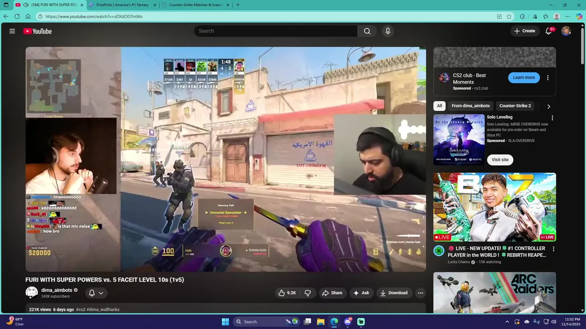Open the ARC Raiders video thumbnail
The height and width of the screenshot is (329, 586).
click(495, 292)
